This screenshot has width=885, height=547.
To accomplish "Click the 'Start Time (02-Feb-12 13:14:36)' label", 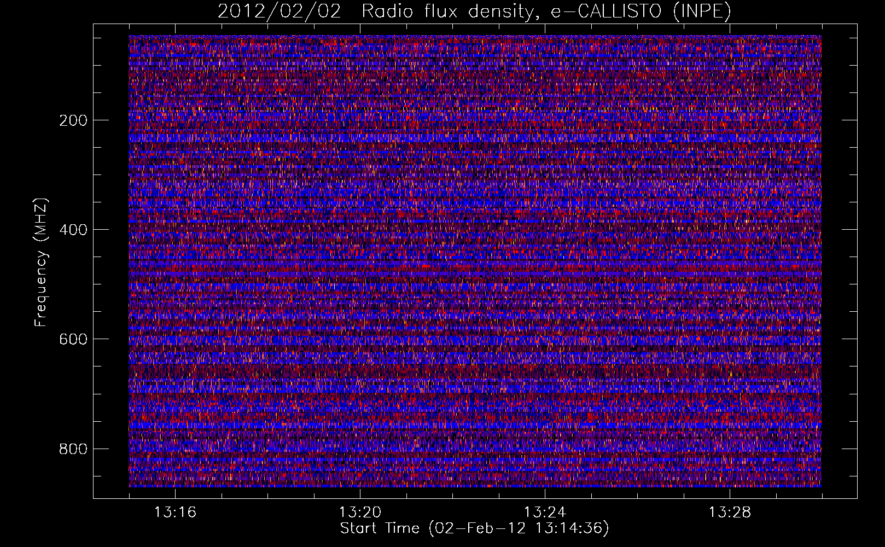I will click(x=474, y=528).
